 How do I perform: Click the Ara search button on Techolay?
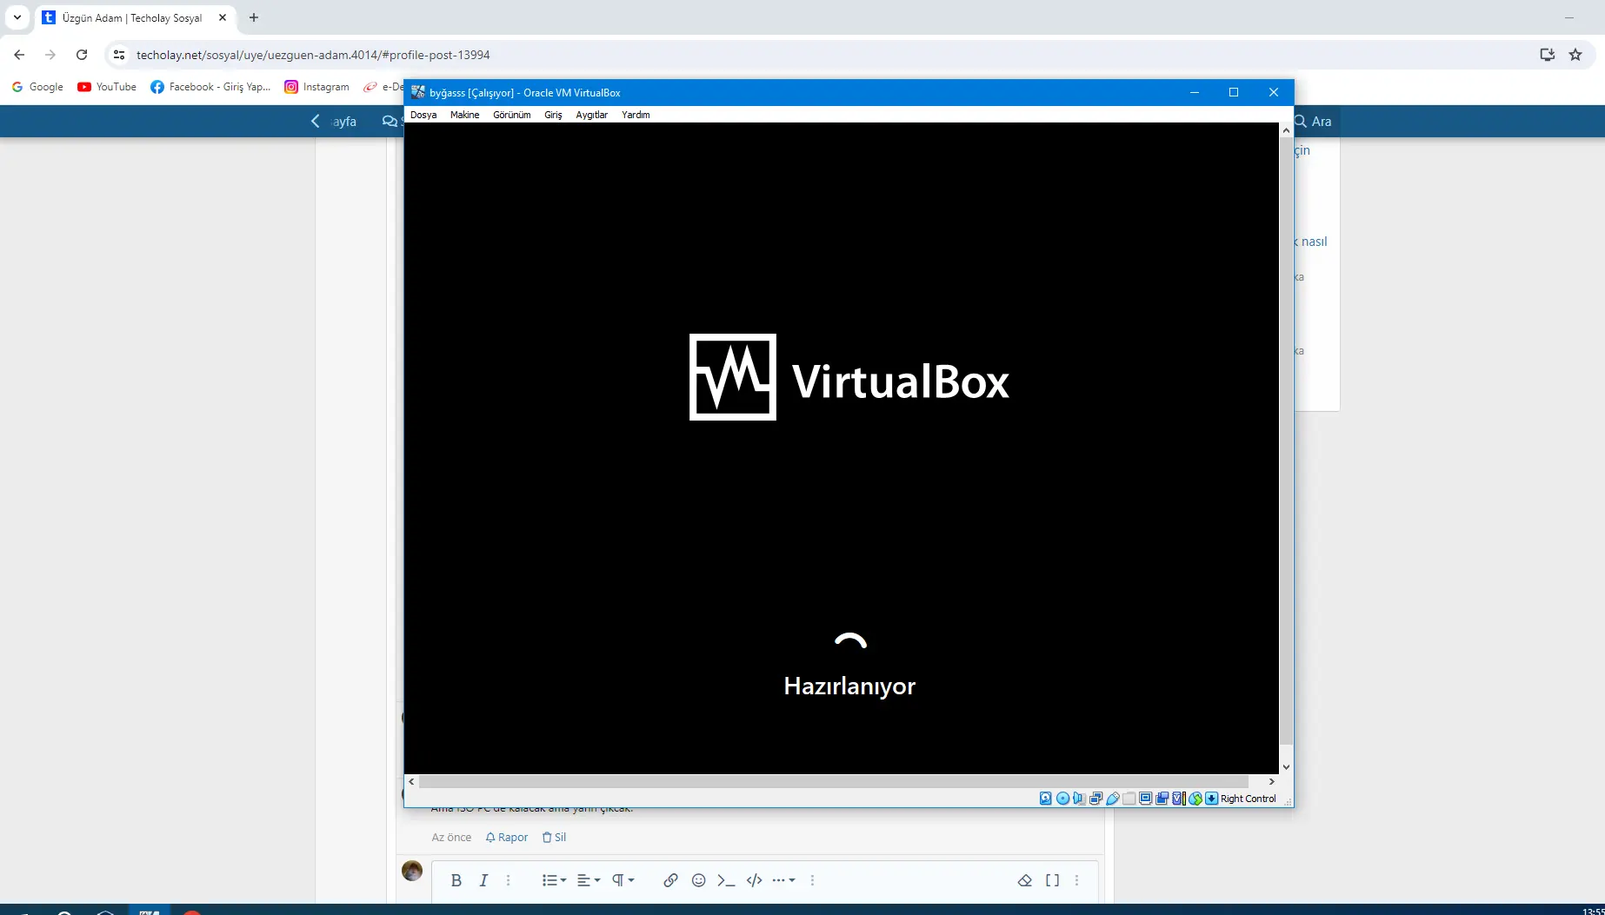[1313, 122]
